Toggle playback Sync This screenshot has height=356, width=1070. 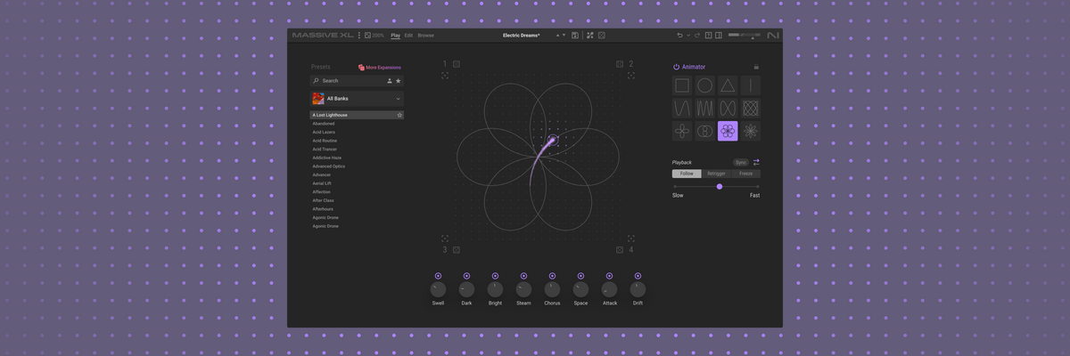pyautogui.click(x=741, y=163)
